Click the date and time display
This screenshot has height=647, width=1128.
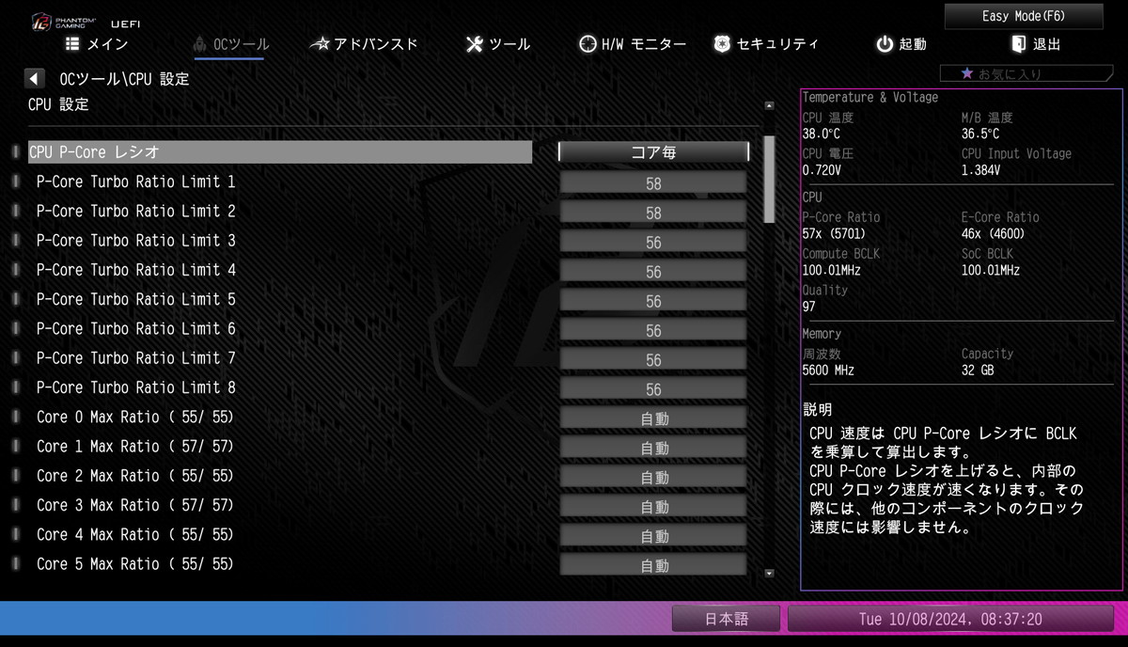click(949, 619)
